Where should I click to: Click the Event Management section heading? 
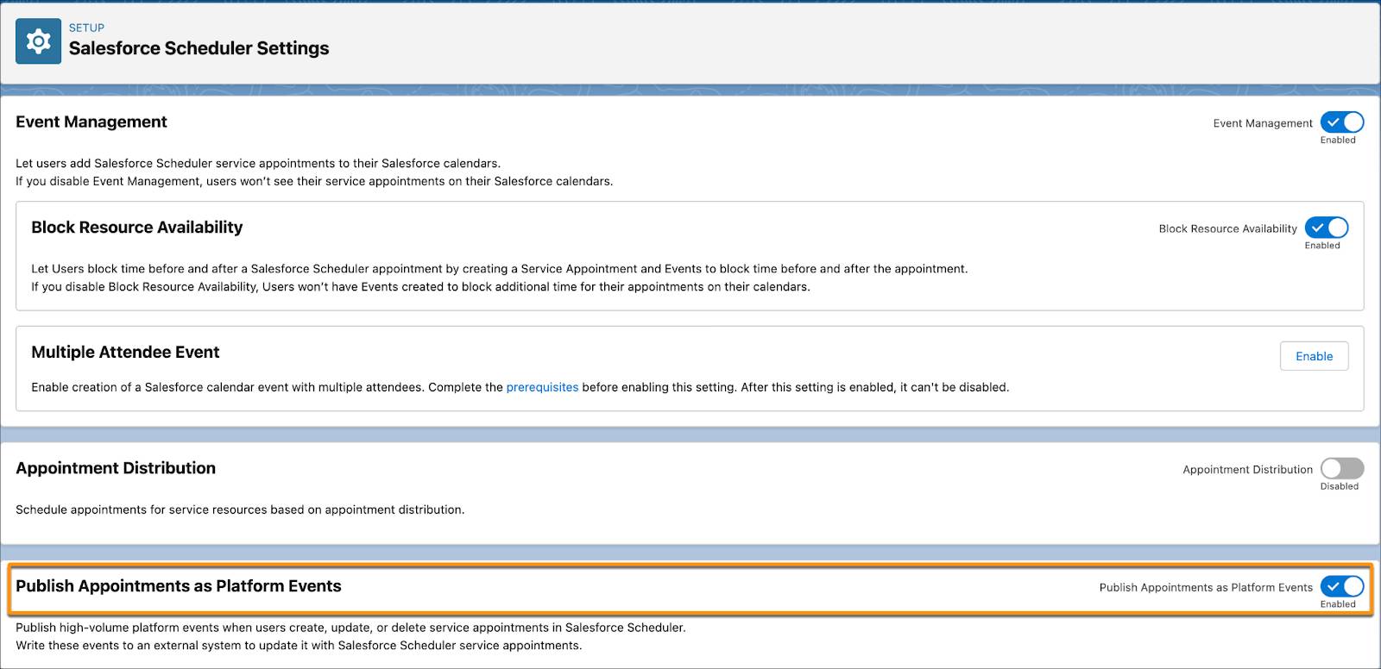tap(91, 122)
